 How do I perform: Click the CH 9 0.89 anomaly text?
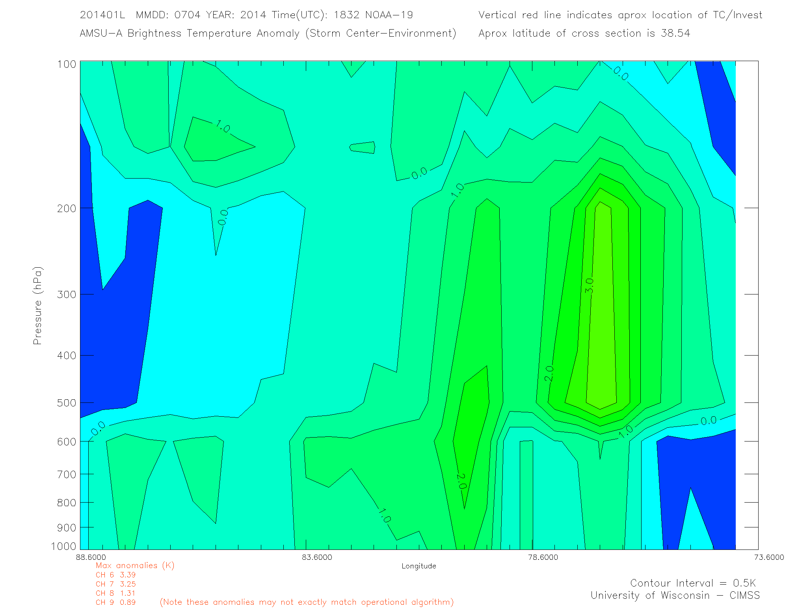[115, 602]
